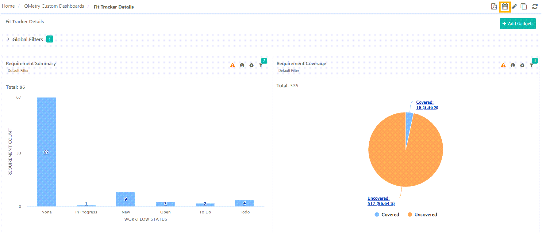This screenshot has width=542, height=233.
Task: Click the Todo bar value 4
Action: [244, 203]
